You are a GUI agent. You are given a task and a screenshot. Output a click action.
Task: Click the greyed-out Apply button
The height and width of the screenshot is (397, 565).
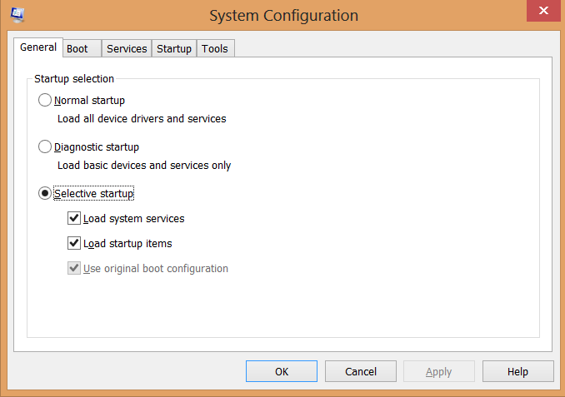(438, 371)
